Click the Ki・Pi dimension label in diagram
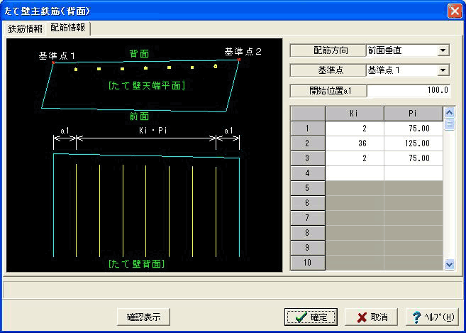466x333 pixels. pos(153,131)
